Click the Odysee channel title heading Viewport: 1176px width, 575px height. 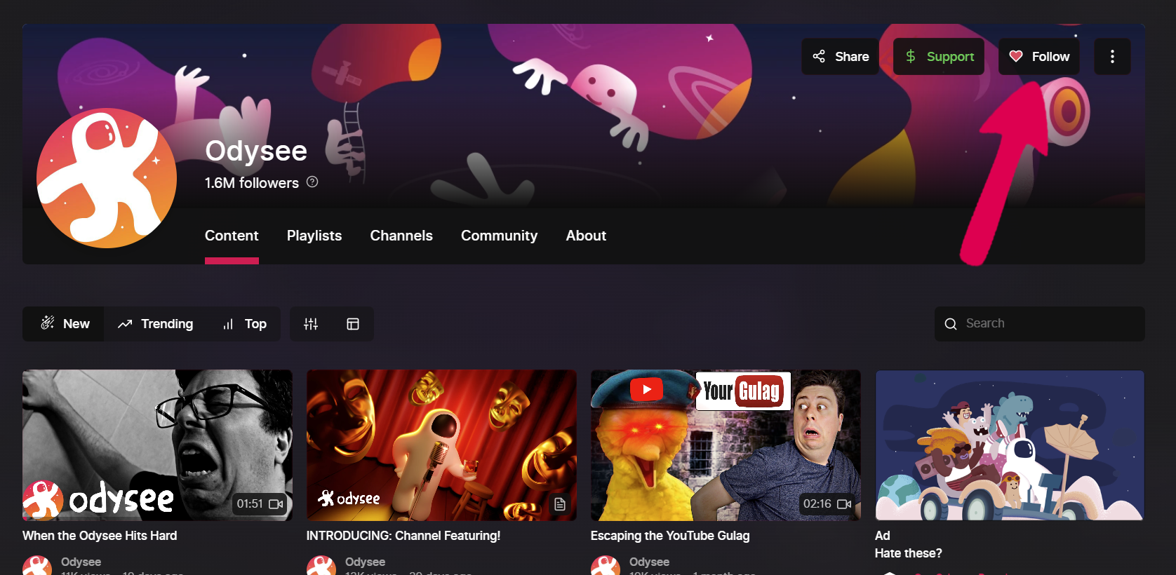(x=256, y=151)
